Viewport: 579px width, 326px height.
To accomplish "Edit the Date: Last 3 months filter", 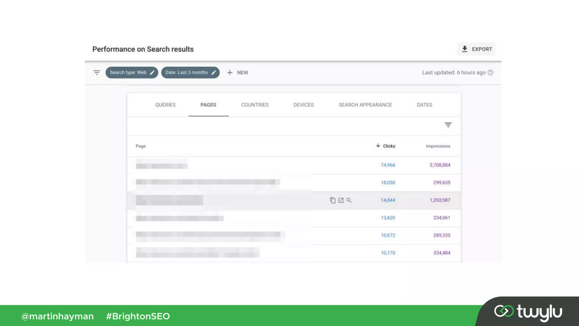I will (x=214, y=72).
